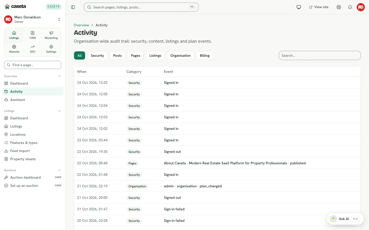
Task: Click the global search pages field
Action: [141, 7]
